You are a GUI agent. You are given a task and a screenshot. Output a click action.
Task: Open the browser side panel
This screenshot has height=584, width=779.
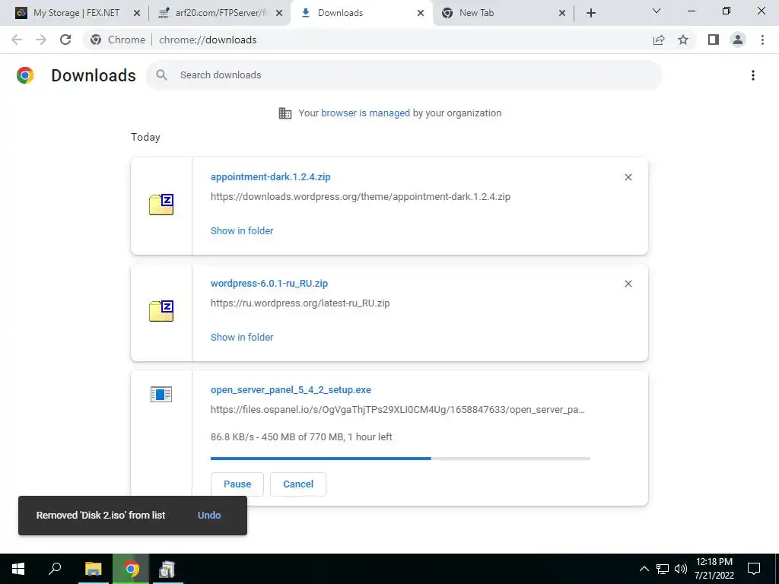714,40
